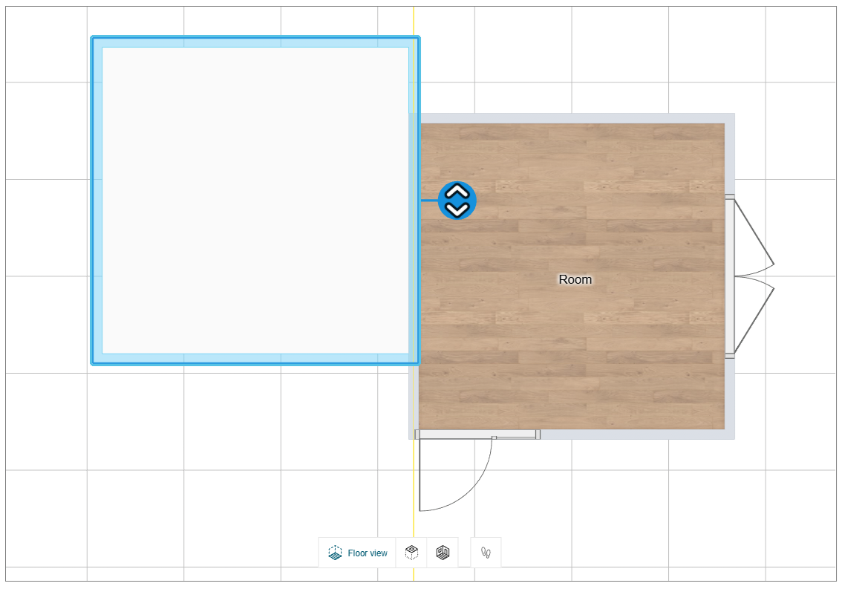Activate the footsteps walkthrough mode icon

486,553
